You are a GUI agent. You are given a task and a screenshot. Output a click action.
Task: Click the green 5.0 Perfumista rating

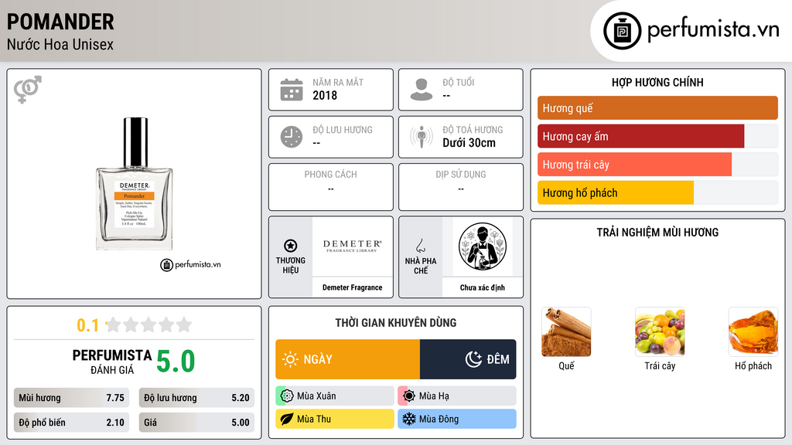click(x=176, y=362)
